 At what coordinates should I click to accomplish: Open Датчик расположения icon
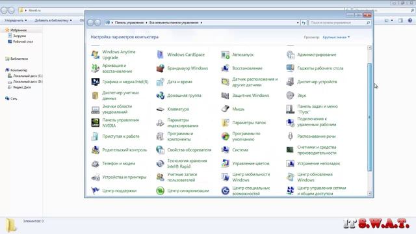226,82
